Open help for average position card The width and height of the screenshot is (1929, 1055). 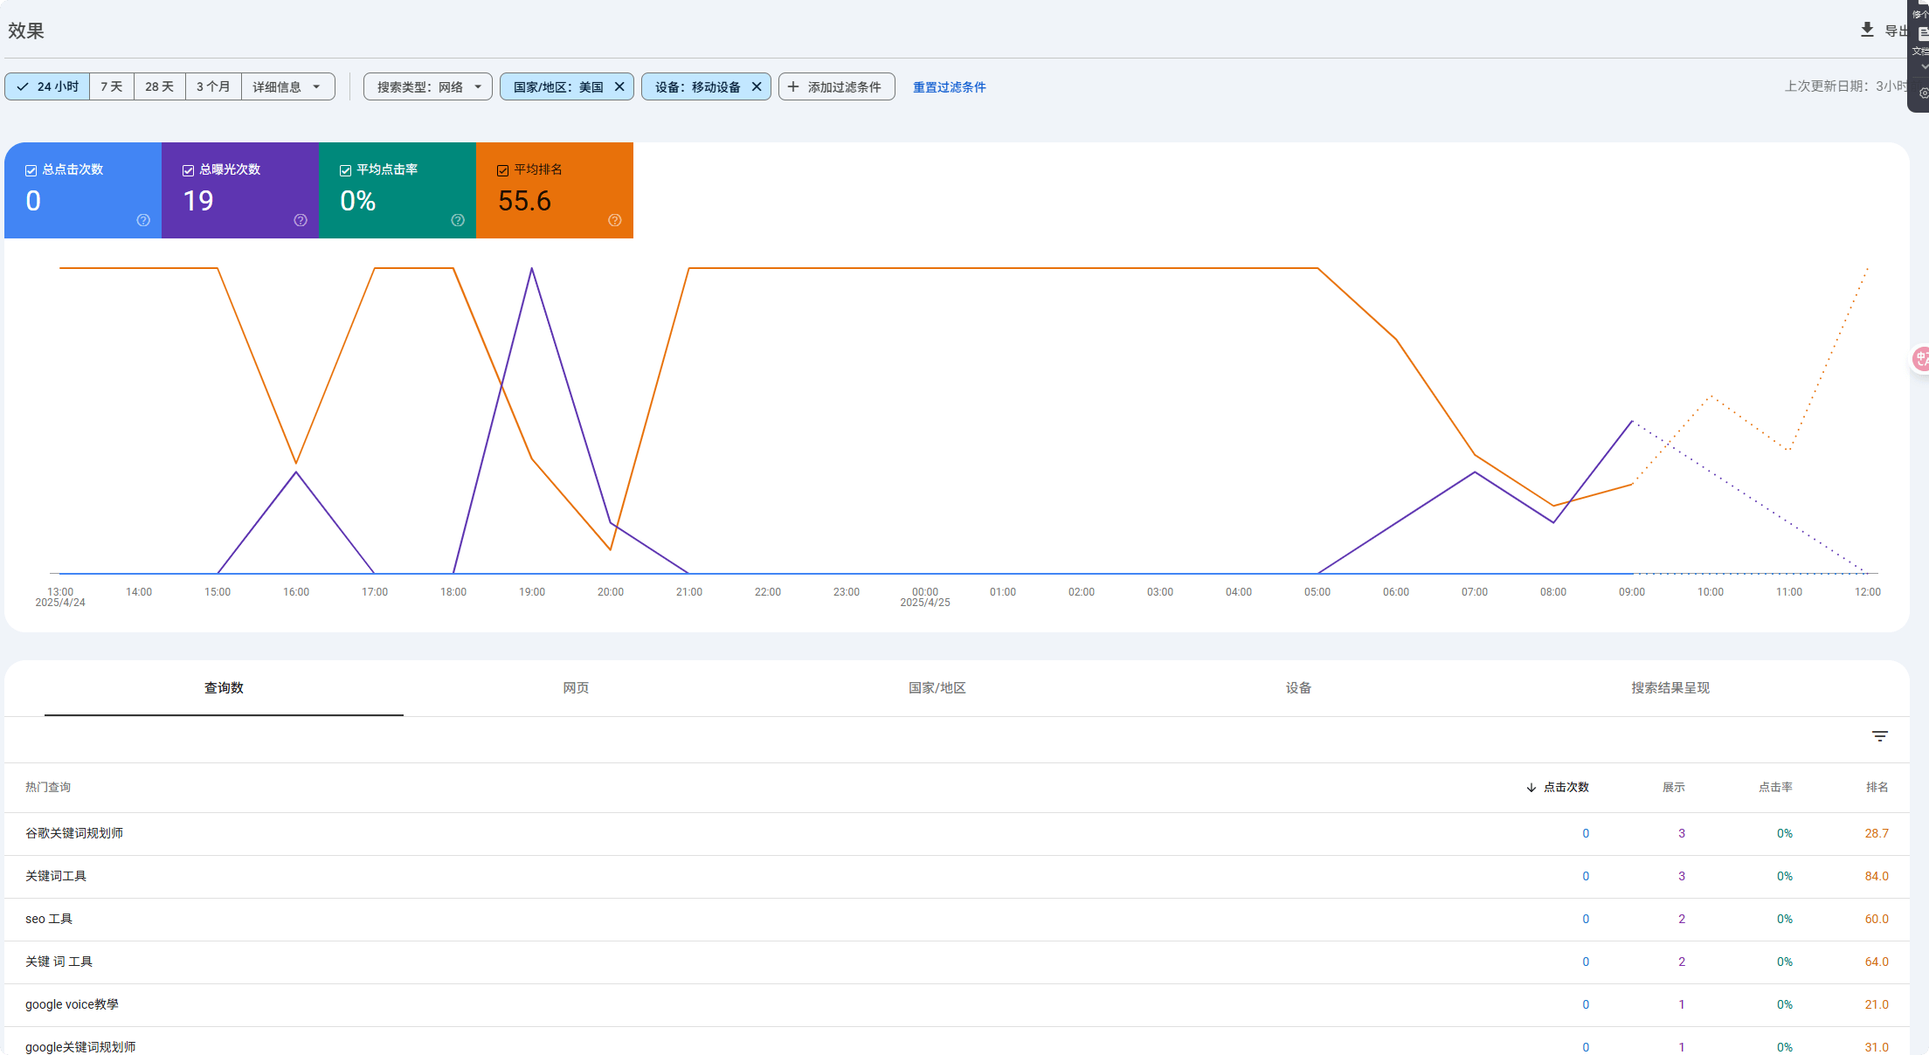[x=615, y=220]
